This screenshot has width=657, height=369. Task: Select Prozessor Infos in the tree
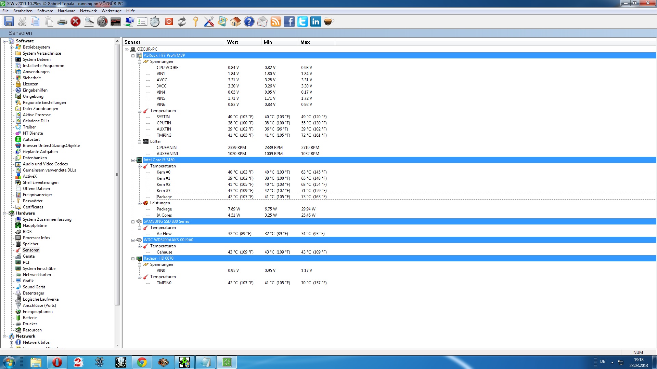point(36,238)
